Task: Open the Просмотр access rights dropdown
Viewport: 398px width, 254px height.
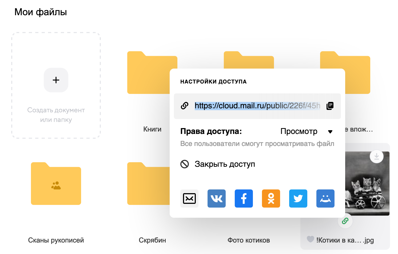Action: coord(307,132)
